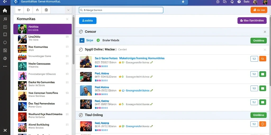Click the filter lines toolbar icon
Image resolution: width=271 pixels, height=135 pixels.
tap(19, 10)
